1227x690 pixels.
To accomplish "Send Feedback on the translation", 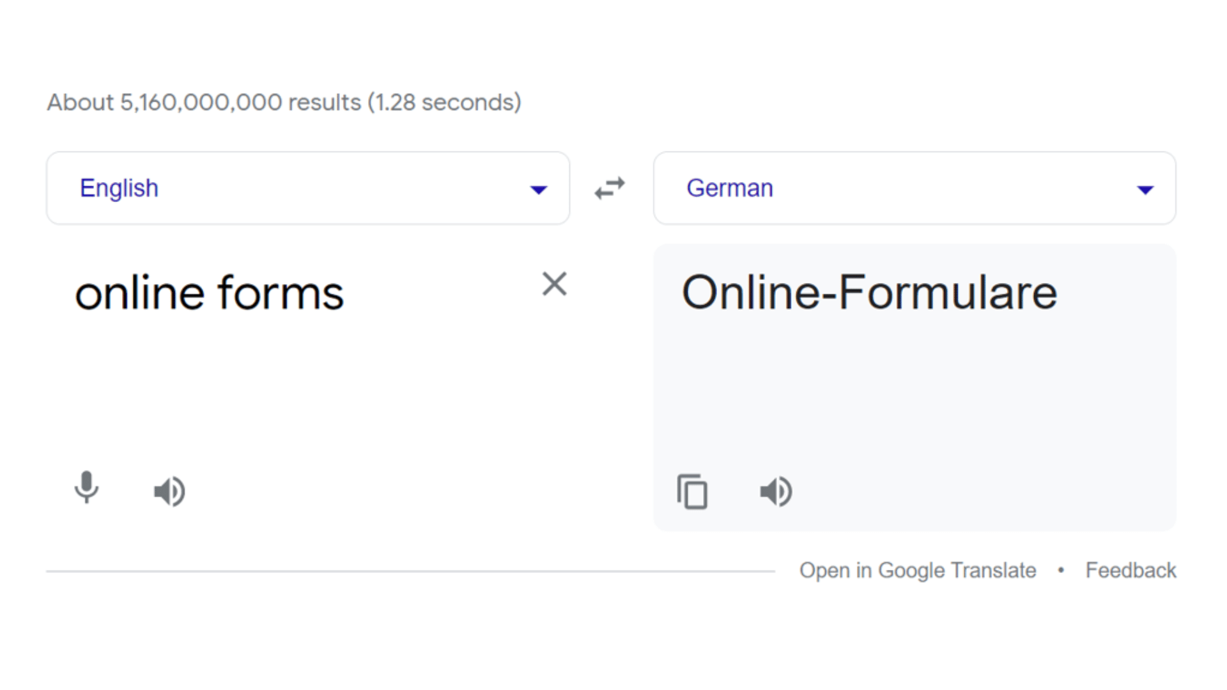I will pos(1131,570).
